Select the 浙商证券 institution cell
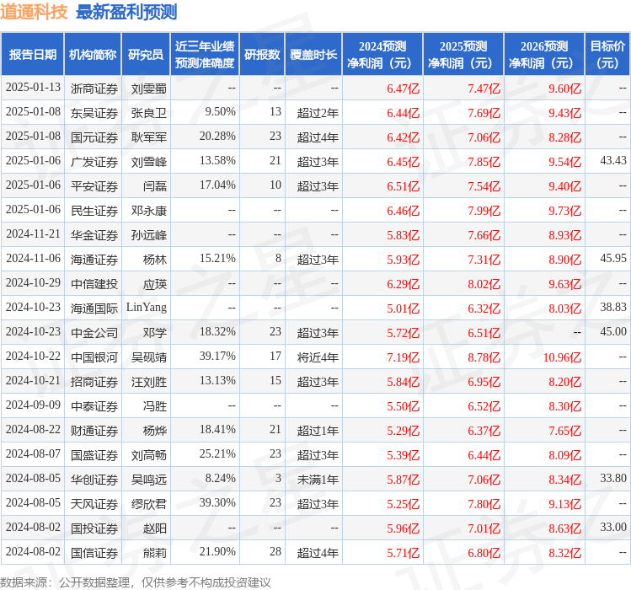631x590 pixels. pyautogui.click(x=94, y=88)
